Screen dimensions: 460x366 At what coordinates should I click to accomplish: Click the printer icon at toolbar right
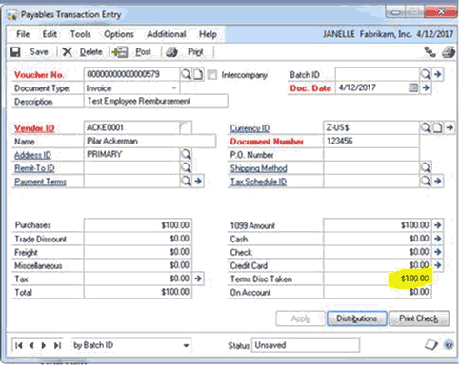point(449,52)
